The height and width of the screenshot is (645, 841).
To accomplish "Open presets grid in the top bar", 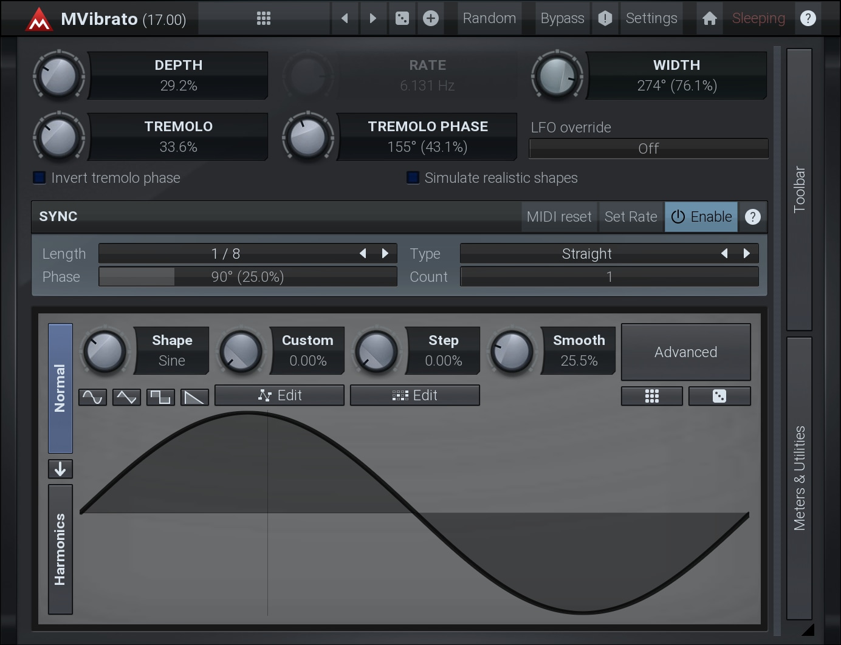I will click(264, 18).
